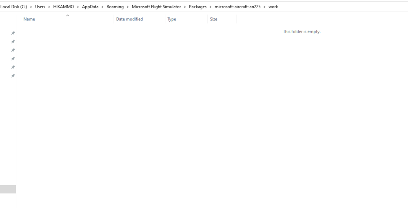Click the Type column header
Image resolution: width=408 pixels, height=208 pixels.
tap(172, 19)
